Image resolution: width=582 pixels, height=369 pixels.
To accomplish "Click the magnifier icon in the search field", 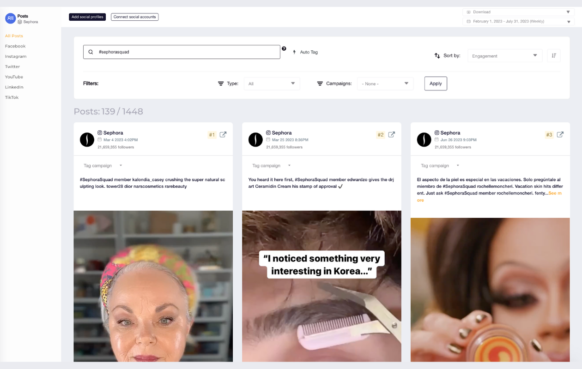I will pyautogui.click(x=91, y=52).
